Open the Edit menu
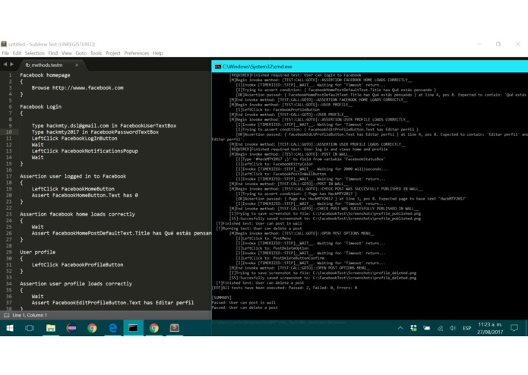Screen dimensions: 528x375 pyautogui.click(x=17, y=53)
